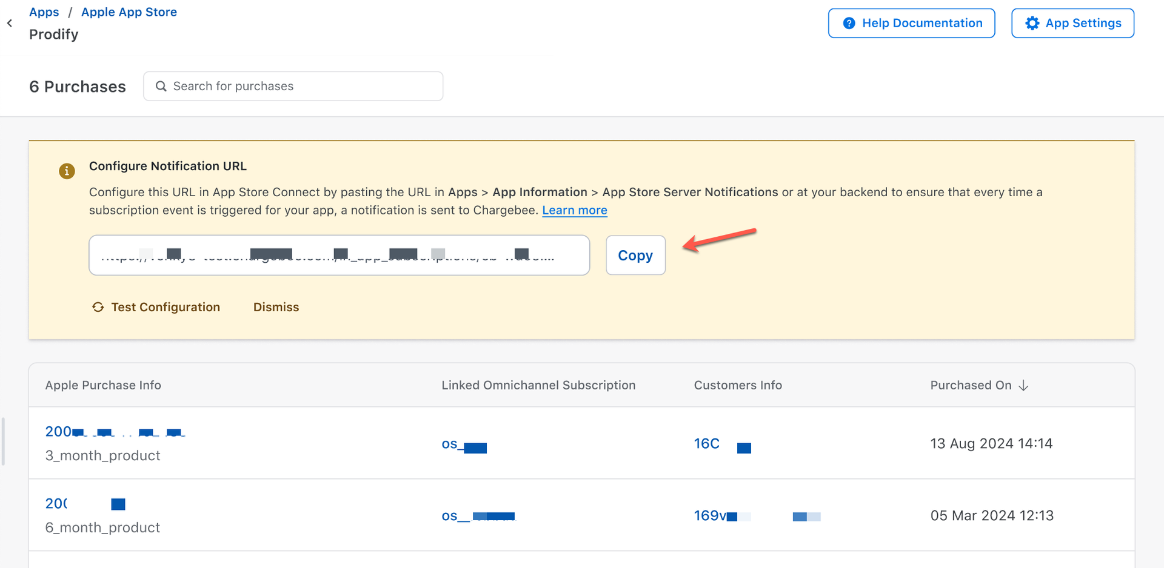The image size is (1164, 568).
Task: Open the Apps breadcrumb link
Action: click(x=44, y=12)
